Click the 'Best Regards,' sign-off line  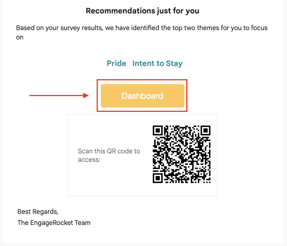tap(38, 212)
